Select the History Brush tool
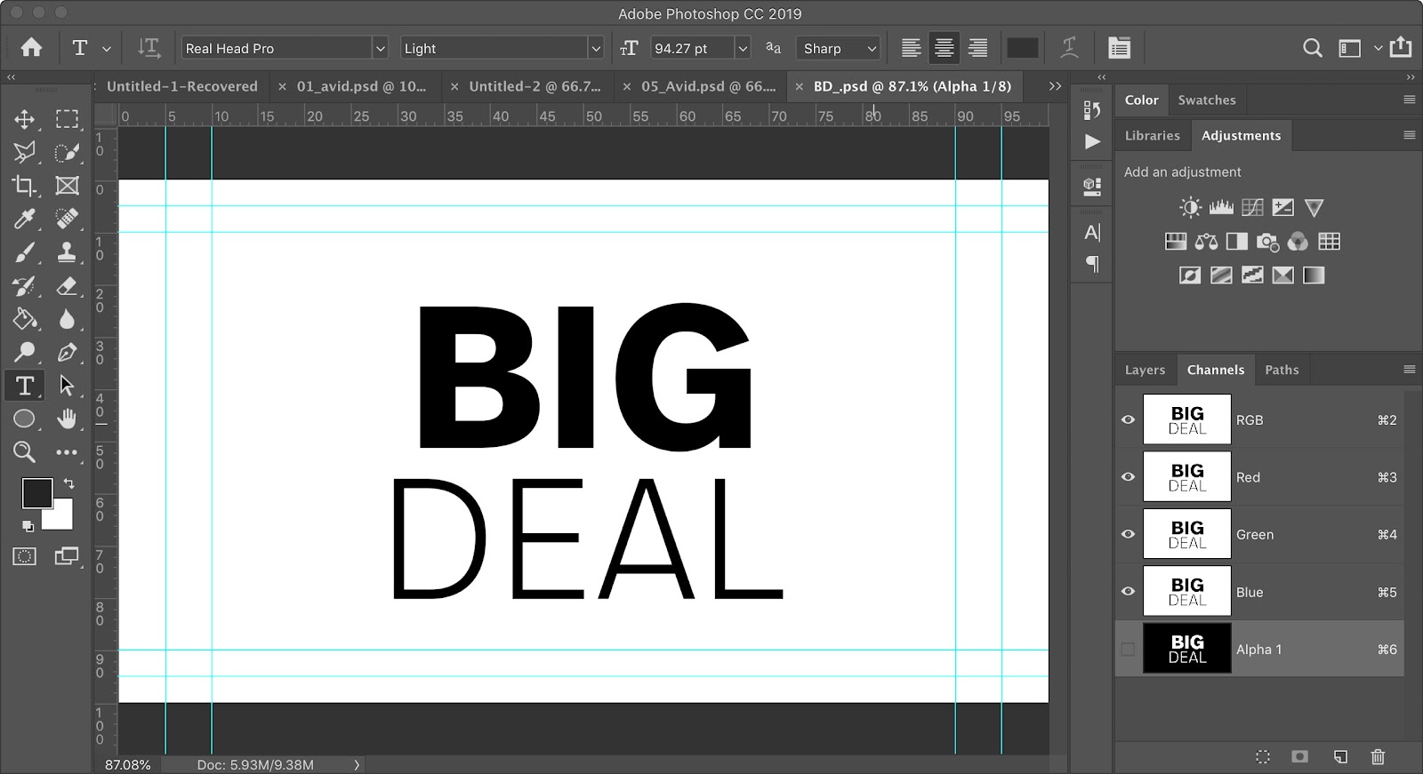The image size is (1423, 774). (x=25, y=286)
